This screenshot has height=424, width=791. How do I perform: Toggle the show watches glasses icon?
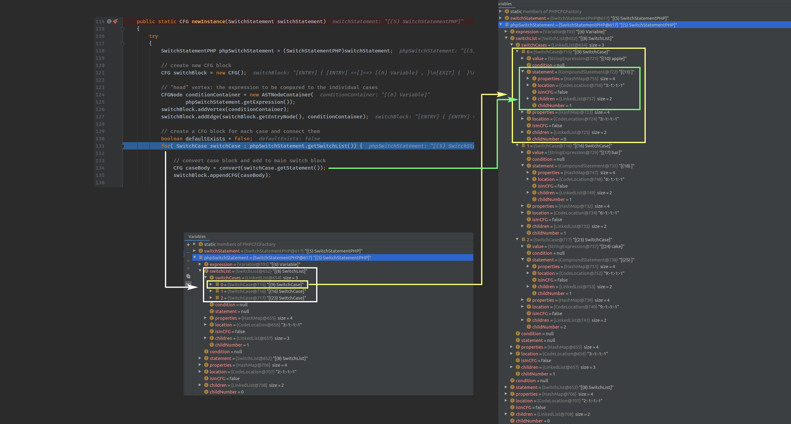pyautogui.click(x=188, y=284)
